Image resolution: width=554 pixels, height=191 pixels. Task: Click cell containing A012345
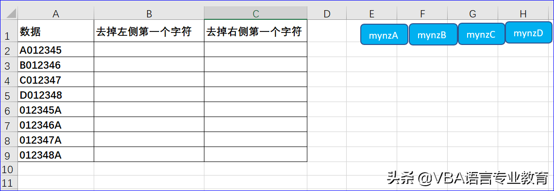(x=56, y=50)
